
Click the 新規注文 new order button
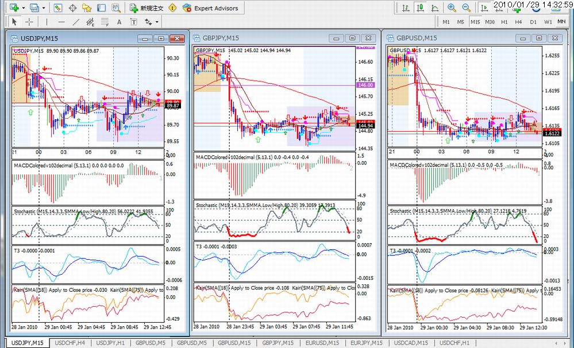[x=147, y=8]
